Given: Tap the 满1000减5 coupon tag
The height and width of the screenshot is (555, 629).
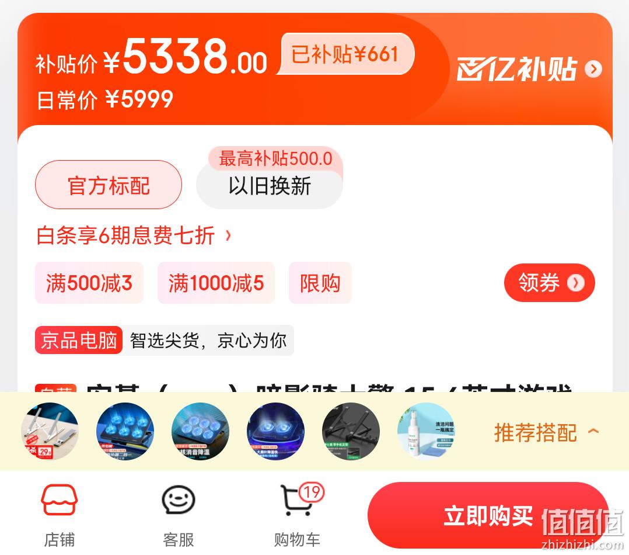Looking at the screenshot, I should 216,283.
